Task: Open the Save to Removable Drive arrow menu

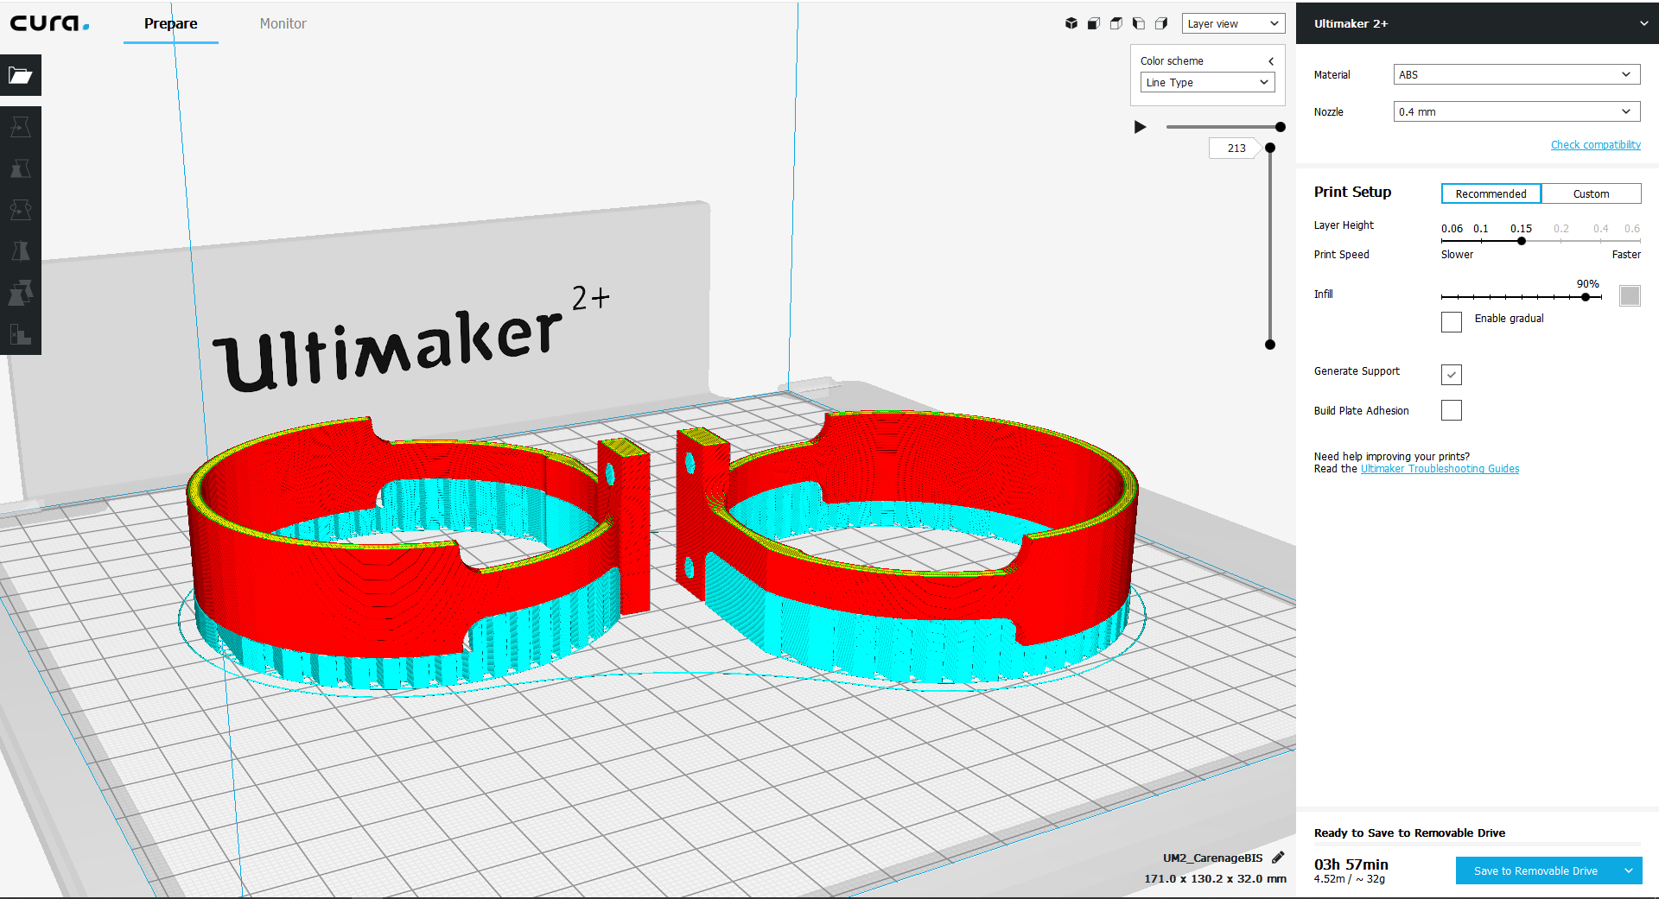Action: tap(1629, 871)
